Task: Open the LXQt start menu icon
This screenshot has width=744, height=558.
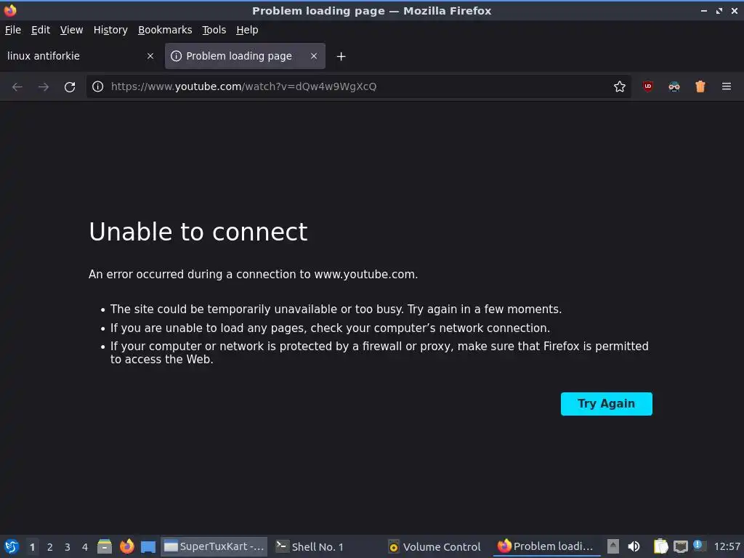Action: 12,546
